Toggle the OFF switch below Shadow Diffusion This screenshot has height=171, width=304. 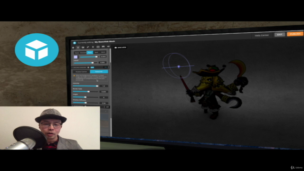(x=106, y=107)
